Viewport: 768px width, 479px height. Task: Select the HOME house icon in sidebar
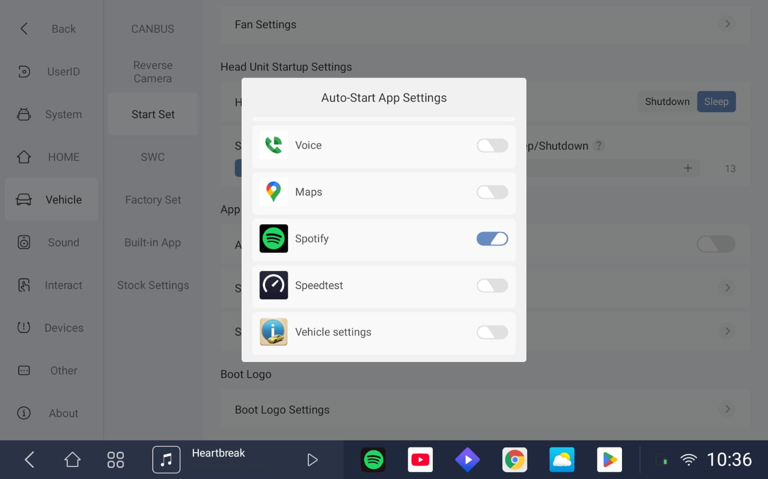tap(24, 157)
